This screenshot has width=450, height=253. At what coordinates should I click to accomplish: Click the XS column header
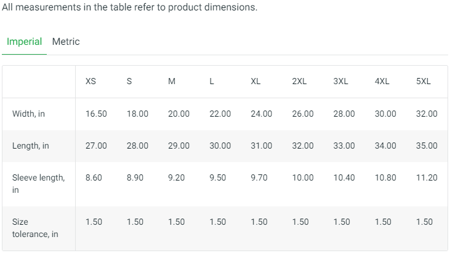coord(90,82)
